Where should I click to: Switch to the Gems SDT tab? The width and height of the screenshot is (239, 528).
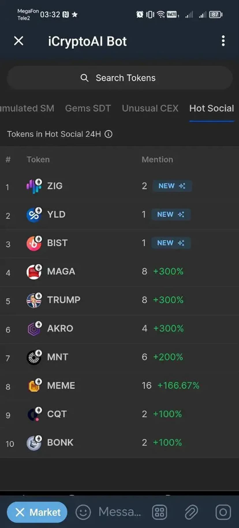coord(88,108)
